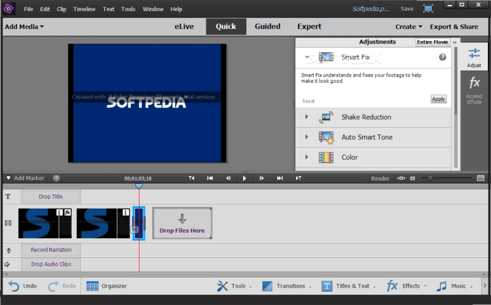Click the playhead marker on timeline

pos(139,186)
